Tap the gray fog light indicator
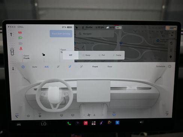This screenshot has width=183, height=137. point(20,43)
